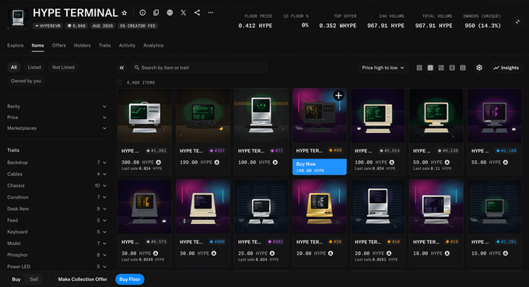Open the more options ellipsis menu
This screenshot has height=287, width=529.
coord(211,12)
